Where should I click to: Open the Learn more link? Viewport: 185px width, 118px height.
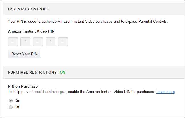[165, 92]
